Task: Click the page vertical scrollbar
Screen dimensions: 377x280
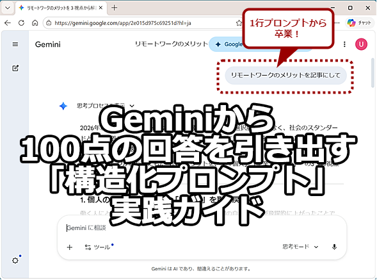Action: pyautogui.click(x=373, y=72)
